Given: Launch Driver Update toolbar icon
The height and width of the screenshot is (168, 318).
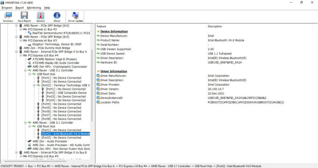Looking at the screenshot, I should pyautogui.click(x=76, y=17).
